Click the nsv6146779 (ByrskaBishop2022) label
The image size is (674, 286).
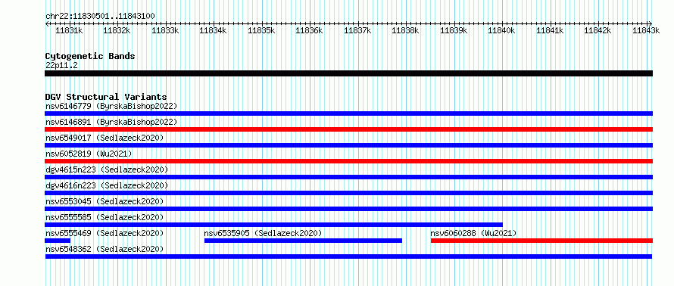click(x=111, y=106)
